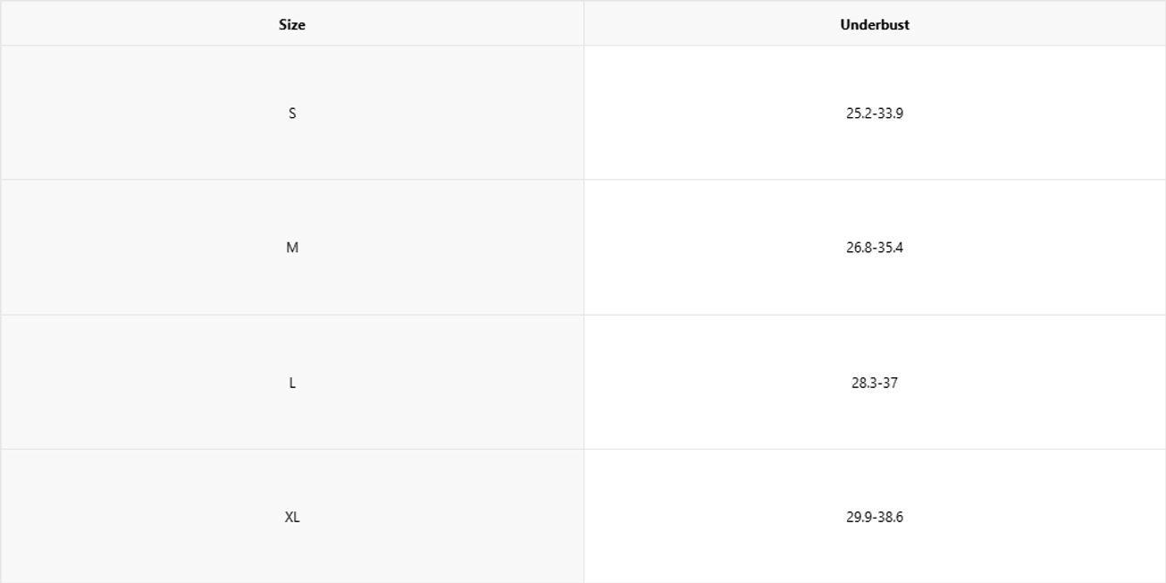Screen dimensions: 1166x583
Task: Click the 28.3-37 underbust value
Action: (875, 383)
